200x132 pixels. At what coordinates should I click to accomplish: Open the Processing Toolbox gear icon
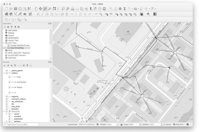[x=120, y=9]
